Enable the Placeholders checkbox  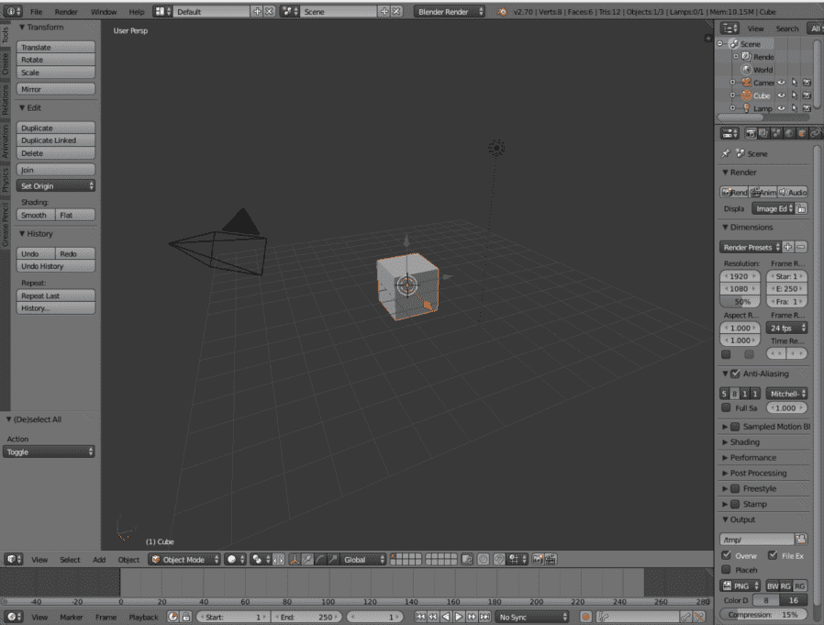[726, 570]
